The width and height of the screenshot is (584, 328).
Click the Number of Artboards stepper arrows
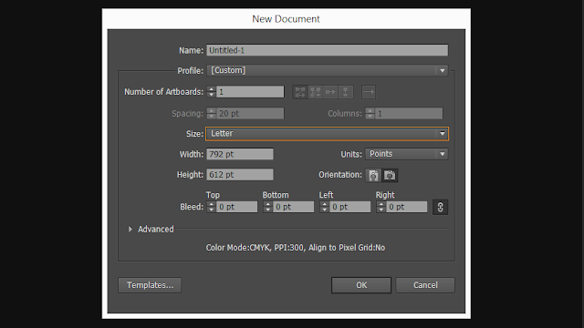tap(211, 92)
